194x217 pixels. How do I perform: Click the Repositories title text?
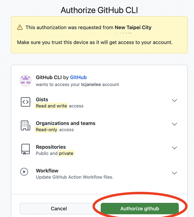51,147
